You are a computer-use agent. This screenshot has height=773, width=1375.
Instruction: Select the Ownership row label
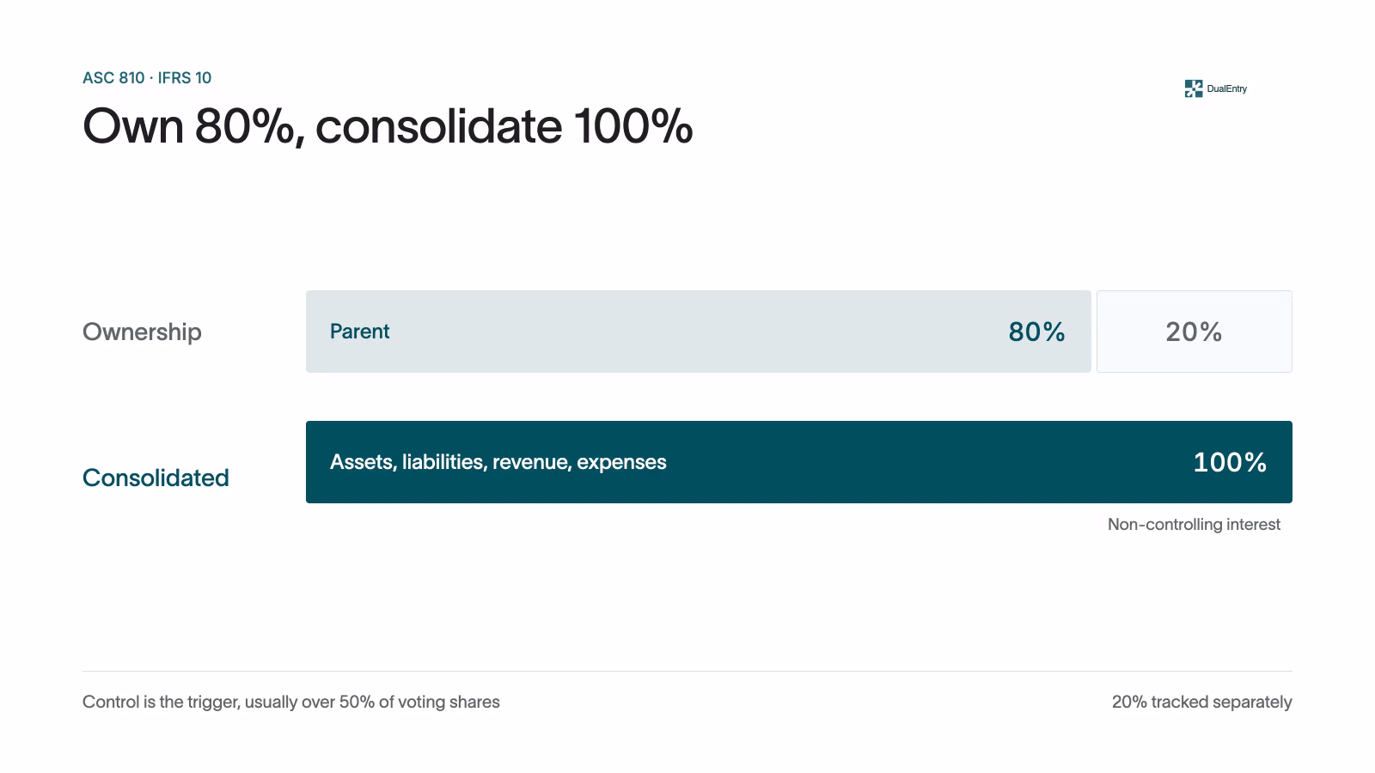coord(142,332)
